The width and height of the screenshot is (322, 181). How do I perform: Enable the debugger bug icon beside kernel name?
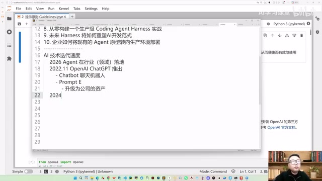coord(268,24)
